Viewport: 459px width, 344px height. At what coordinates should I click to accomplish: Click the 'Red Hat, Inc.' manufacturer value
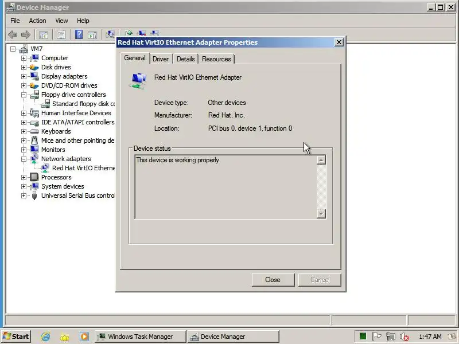(227, 115)
